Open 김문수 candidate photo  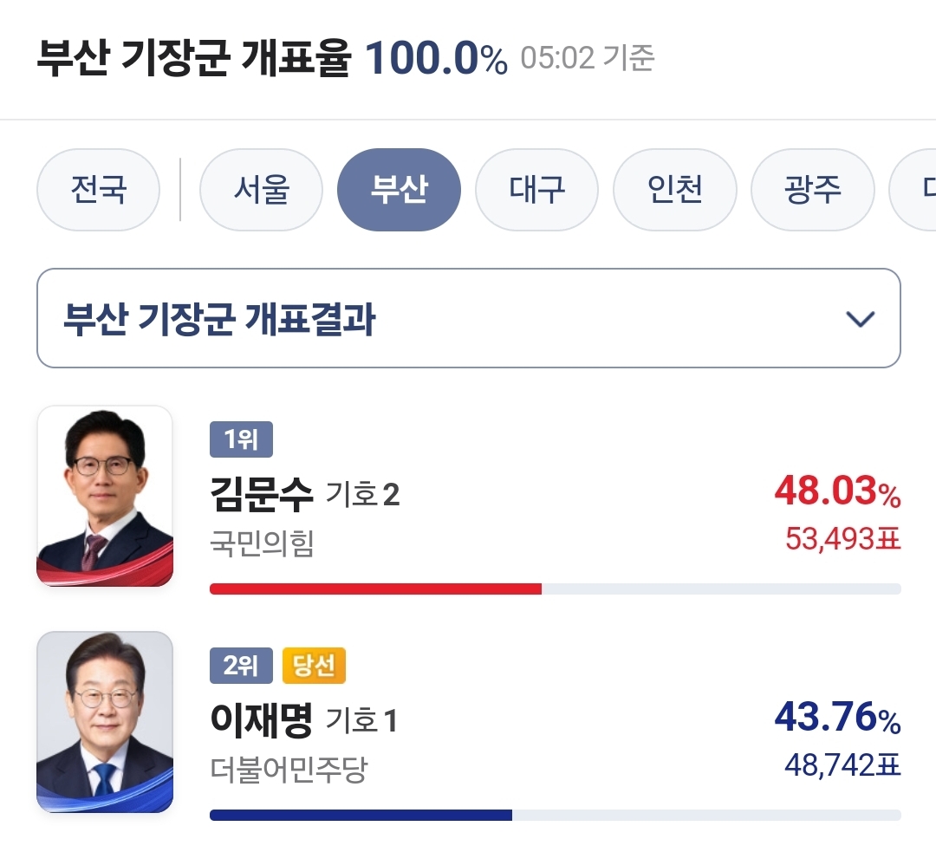105,496
